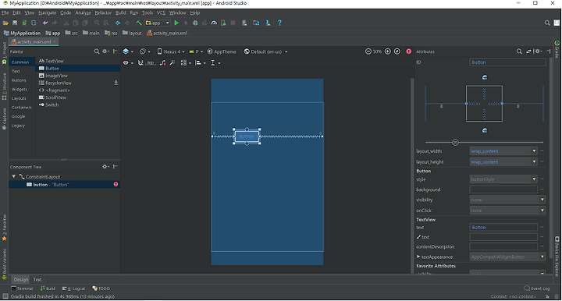Click horizontal bias slider handle
562x301 pixels.
455,142
